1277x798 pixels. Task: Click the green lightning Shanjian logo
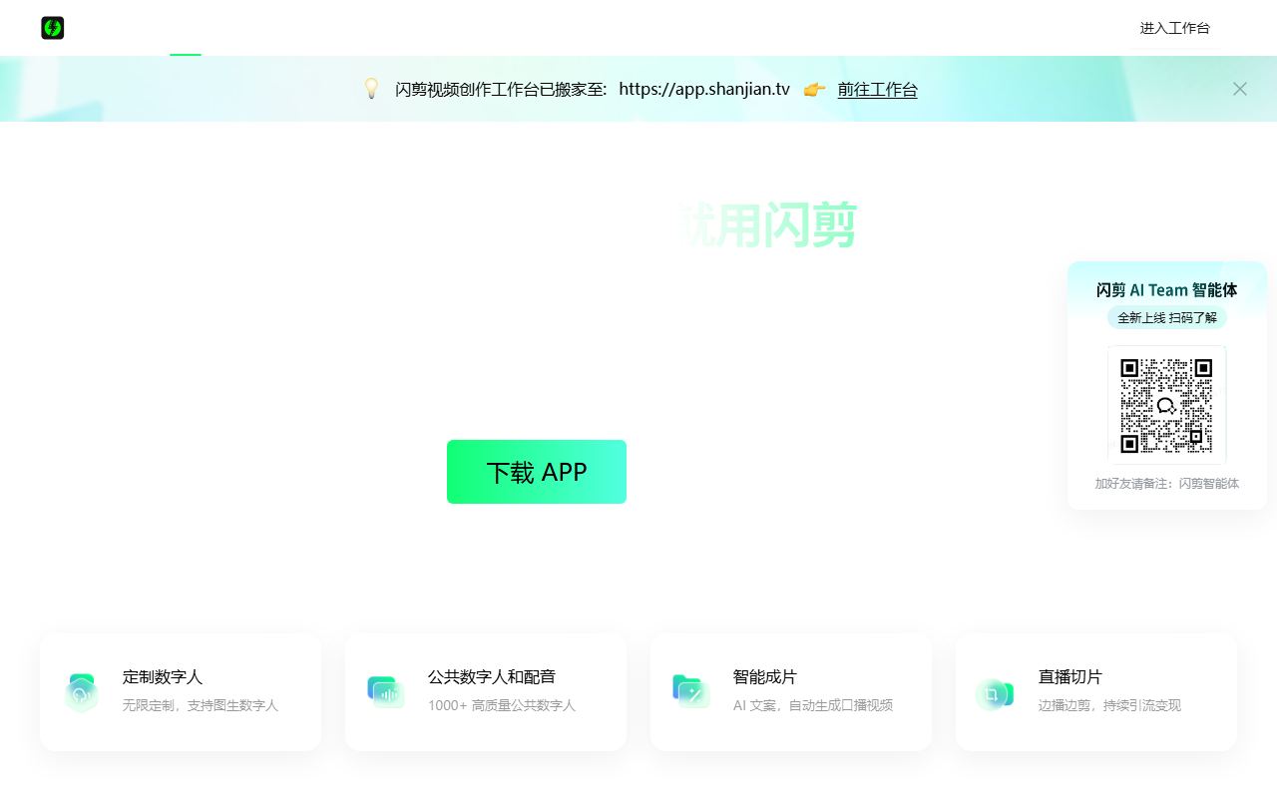pos(53,28)
